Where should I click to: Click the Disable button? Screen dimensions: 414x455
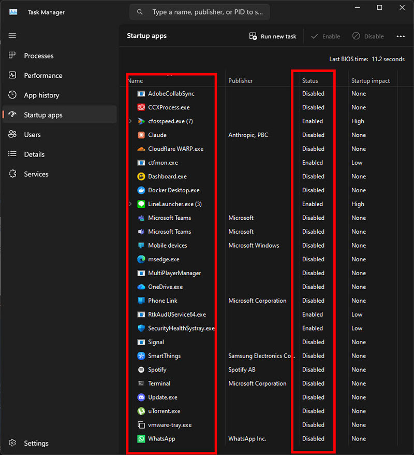click(x=368, y=36)
